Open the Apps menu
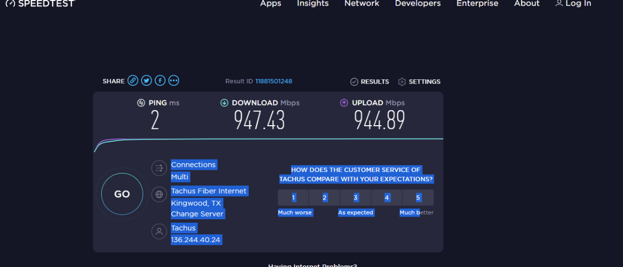This screenshot has width=623, height=267. (270, 4)
